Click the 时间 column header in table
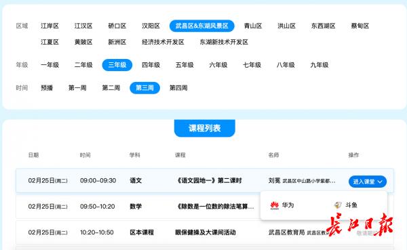 pyautogui.click(x=85, y=155)
